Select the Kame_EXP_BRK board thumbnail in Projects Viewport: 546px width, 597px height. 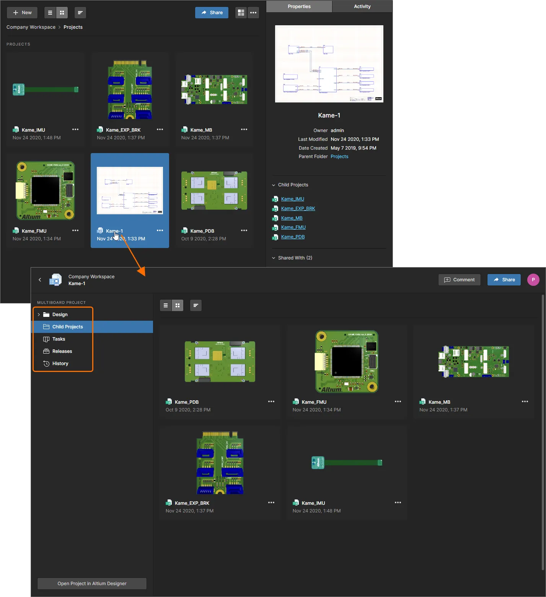130,90
